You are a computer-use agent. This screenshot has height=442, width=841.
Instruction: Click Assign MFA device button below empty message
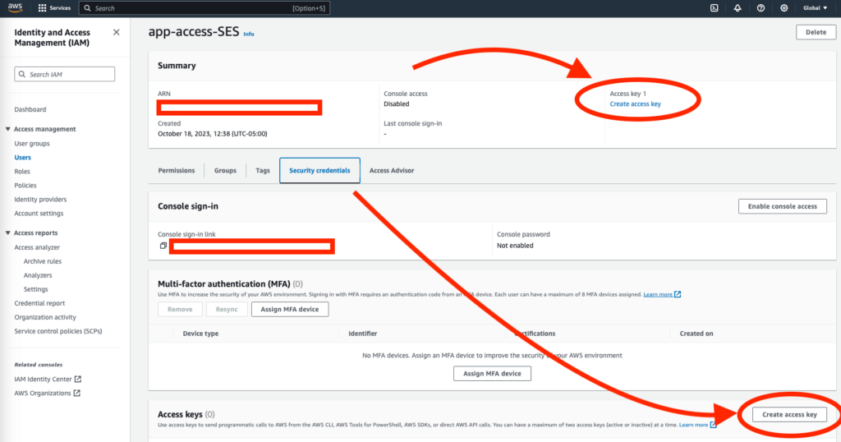(493, 373)
